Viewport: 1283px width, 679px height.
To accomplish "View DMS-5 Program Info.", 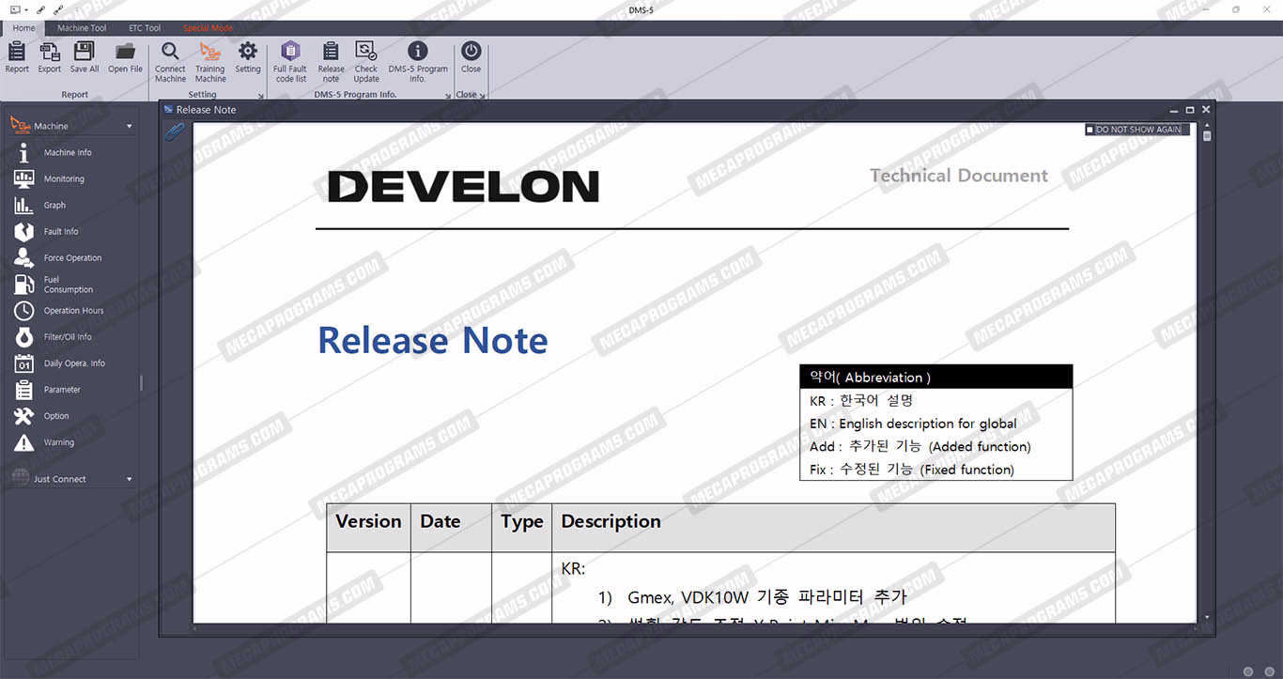I will [418, 62].
